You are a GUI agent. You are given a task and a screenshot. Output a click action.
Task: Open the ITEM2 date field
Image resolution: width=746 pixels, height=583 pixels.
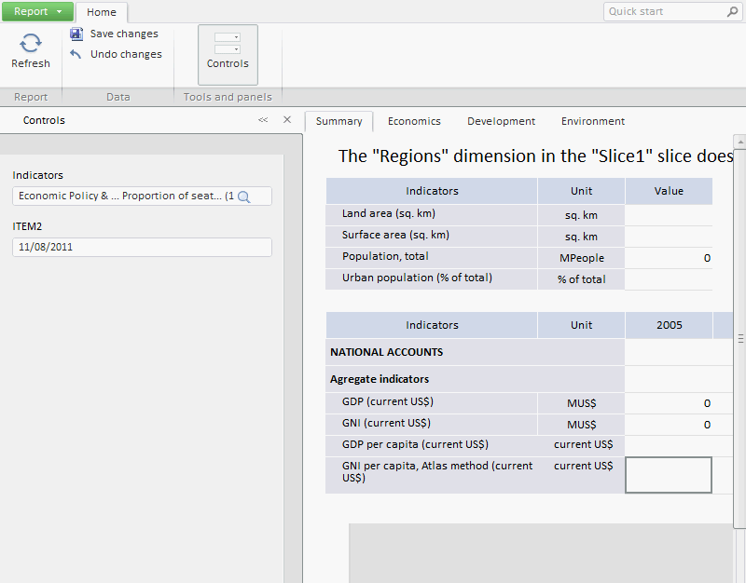point(142,247)
